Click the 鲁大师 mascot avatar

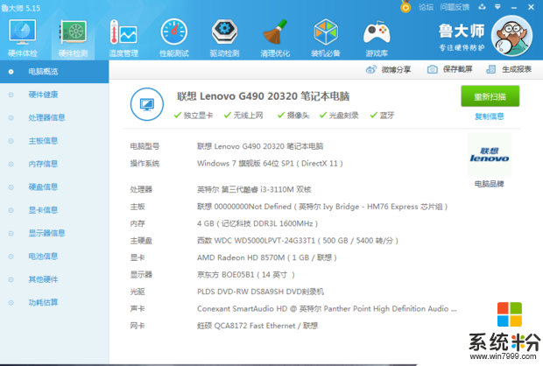click(x=511, y=36)
